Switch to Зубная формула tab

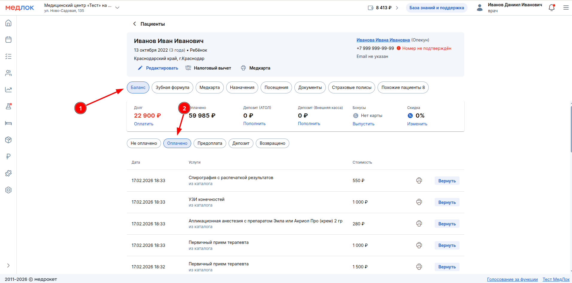coord(172,87)
